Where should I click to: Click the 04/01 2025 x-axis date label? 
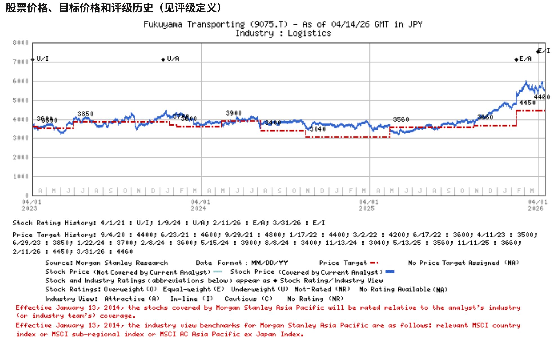[x=369, y=205]
